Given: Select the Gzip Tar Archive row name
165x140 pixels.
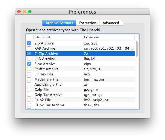Looking at the screenshot, I should point(48,95).
